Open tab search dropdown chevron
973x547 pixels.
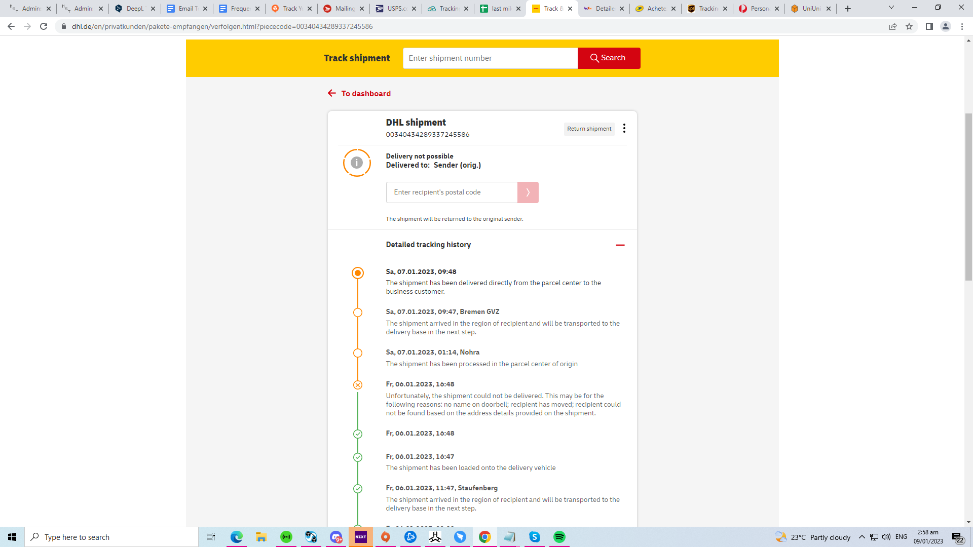(891, 8)
